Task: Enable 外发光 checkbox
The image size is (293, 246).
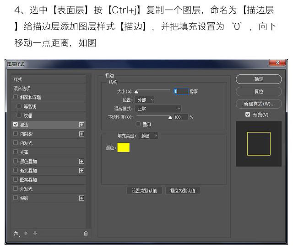Action: click(x=16, y=188)
